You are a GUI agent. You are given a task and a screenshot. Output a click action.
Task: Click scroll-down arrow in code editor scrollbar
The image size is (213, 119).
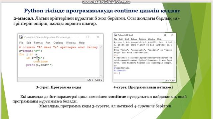[101, 76]
